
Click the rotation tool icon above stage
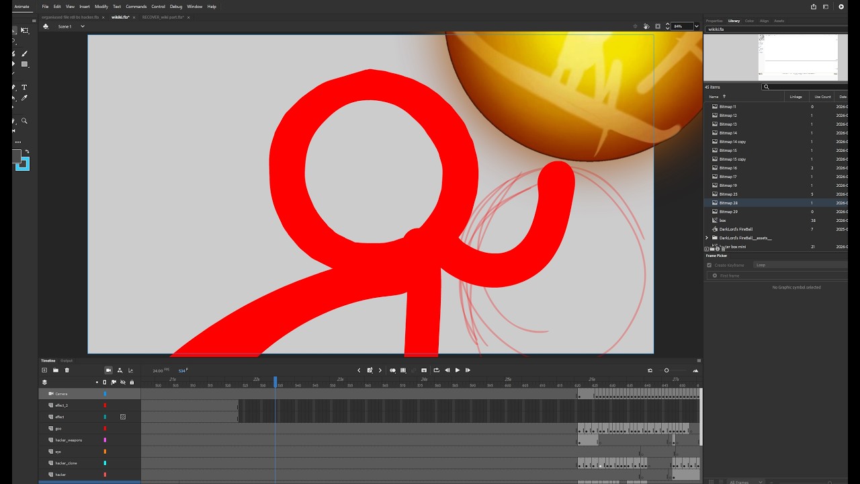coord(646,26)
